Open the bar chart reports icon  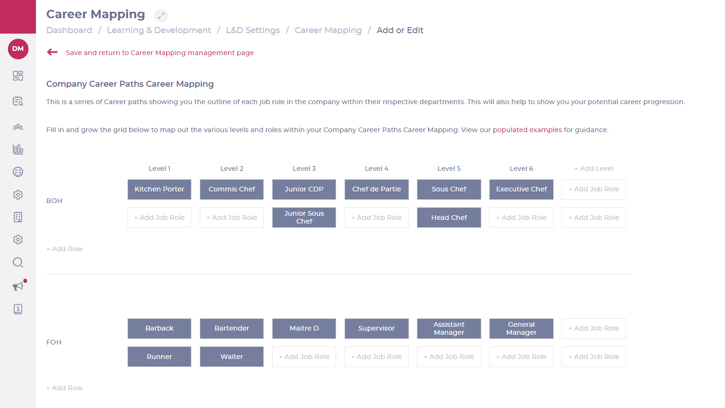(x=18, y=149)
